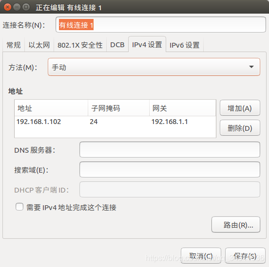Open the DCB tab
This screenshot has height=267, width=269.
click(x=117, y=45)
